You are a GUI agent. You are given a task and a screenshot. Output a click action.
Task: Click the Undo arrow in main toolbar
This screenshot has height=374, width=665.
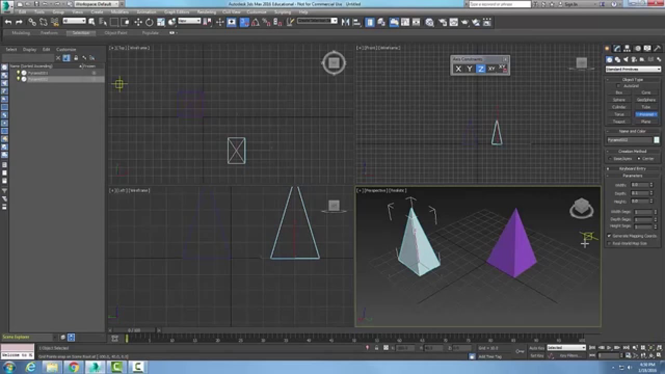click(8, 22)
